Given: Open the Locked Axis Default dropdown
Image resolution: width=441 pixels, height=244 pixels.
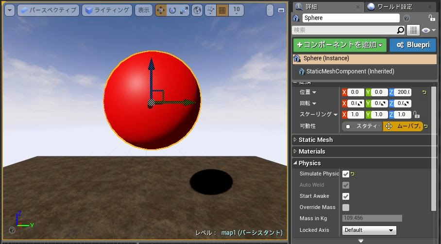Looking at the screenshot, I should pyautogui.click(x=369, y=230).
